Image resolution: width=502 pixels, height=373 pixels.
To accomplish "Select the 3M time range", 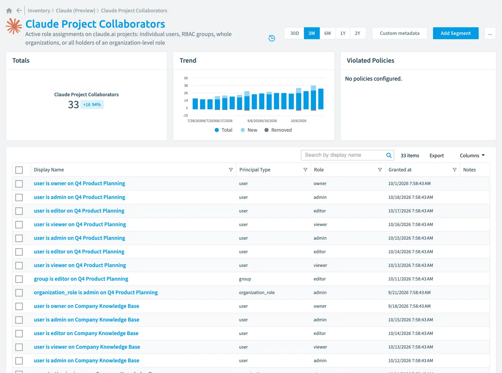I will tap(312, 33).
